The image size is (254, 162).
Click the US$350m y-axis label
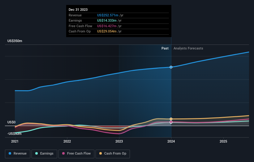[15, 41]
